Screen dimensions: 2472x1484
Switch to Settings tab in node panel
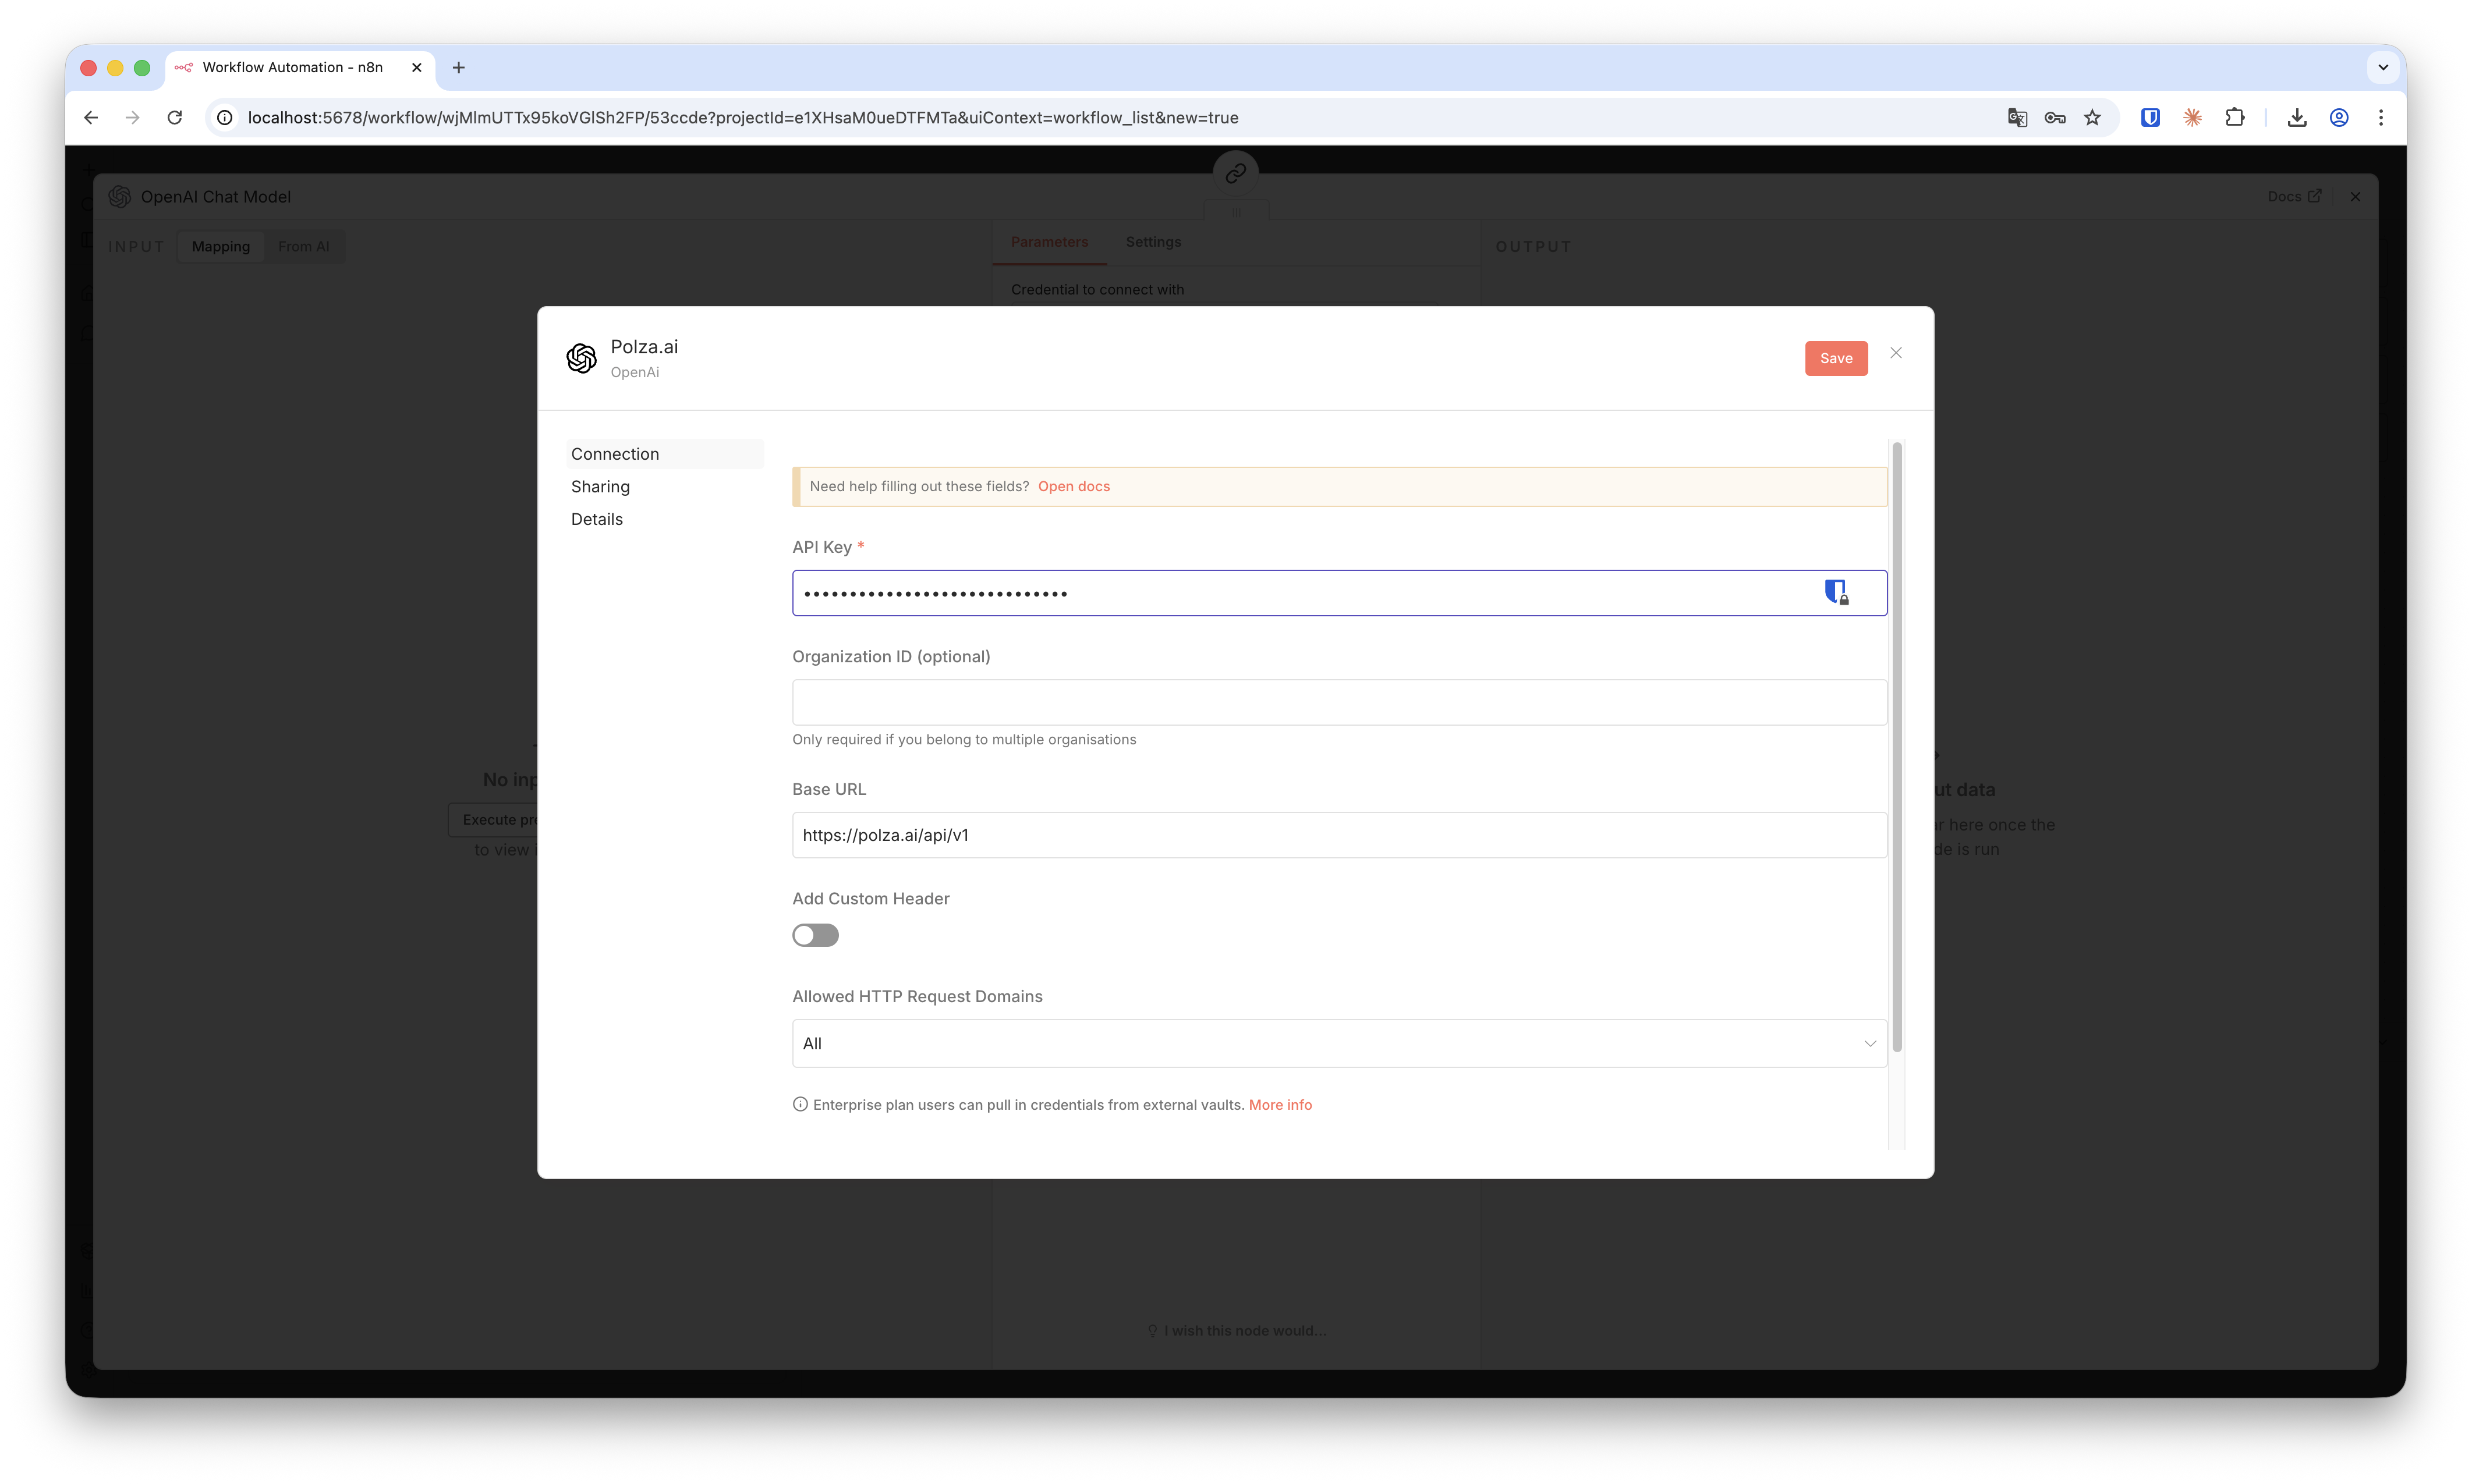pos(1153,242)
